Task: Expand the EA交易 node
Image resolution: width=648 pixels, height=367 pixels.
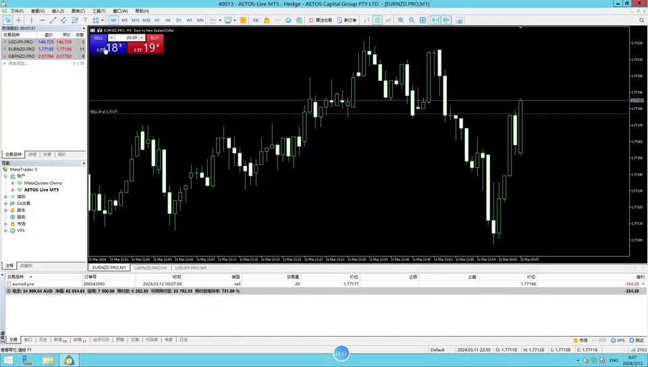Action: [x=6, y=204]
